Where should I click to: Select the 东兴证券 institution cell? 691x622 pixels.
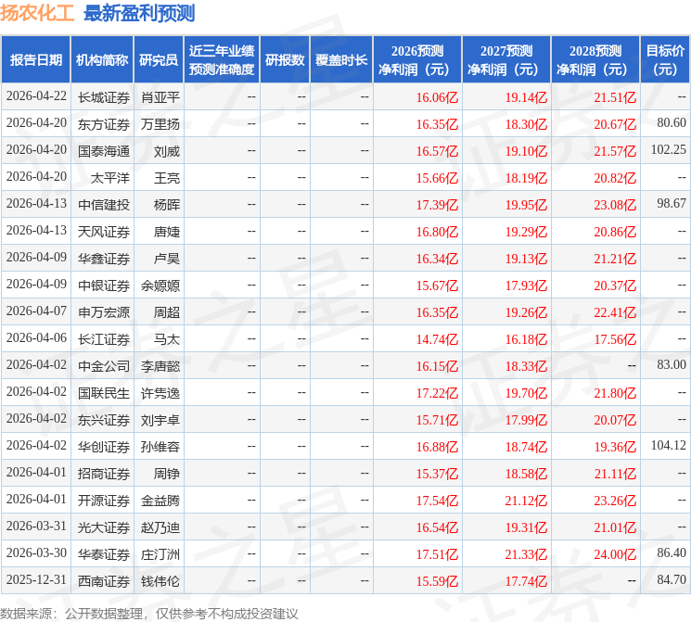click(104, 420)
